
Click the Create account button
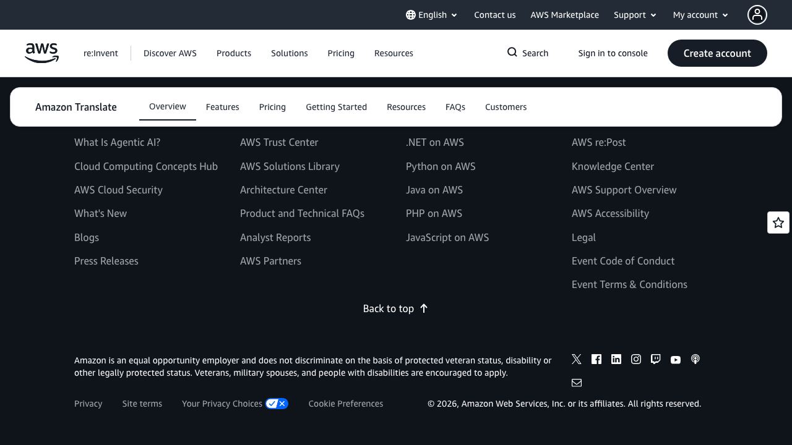point(717,53)
